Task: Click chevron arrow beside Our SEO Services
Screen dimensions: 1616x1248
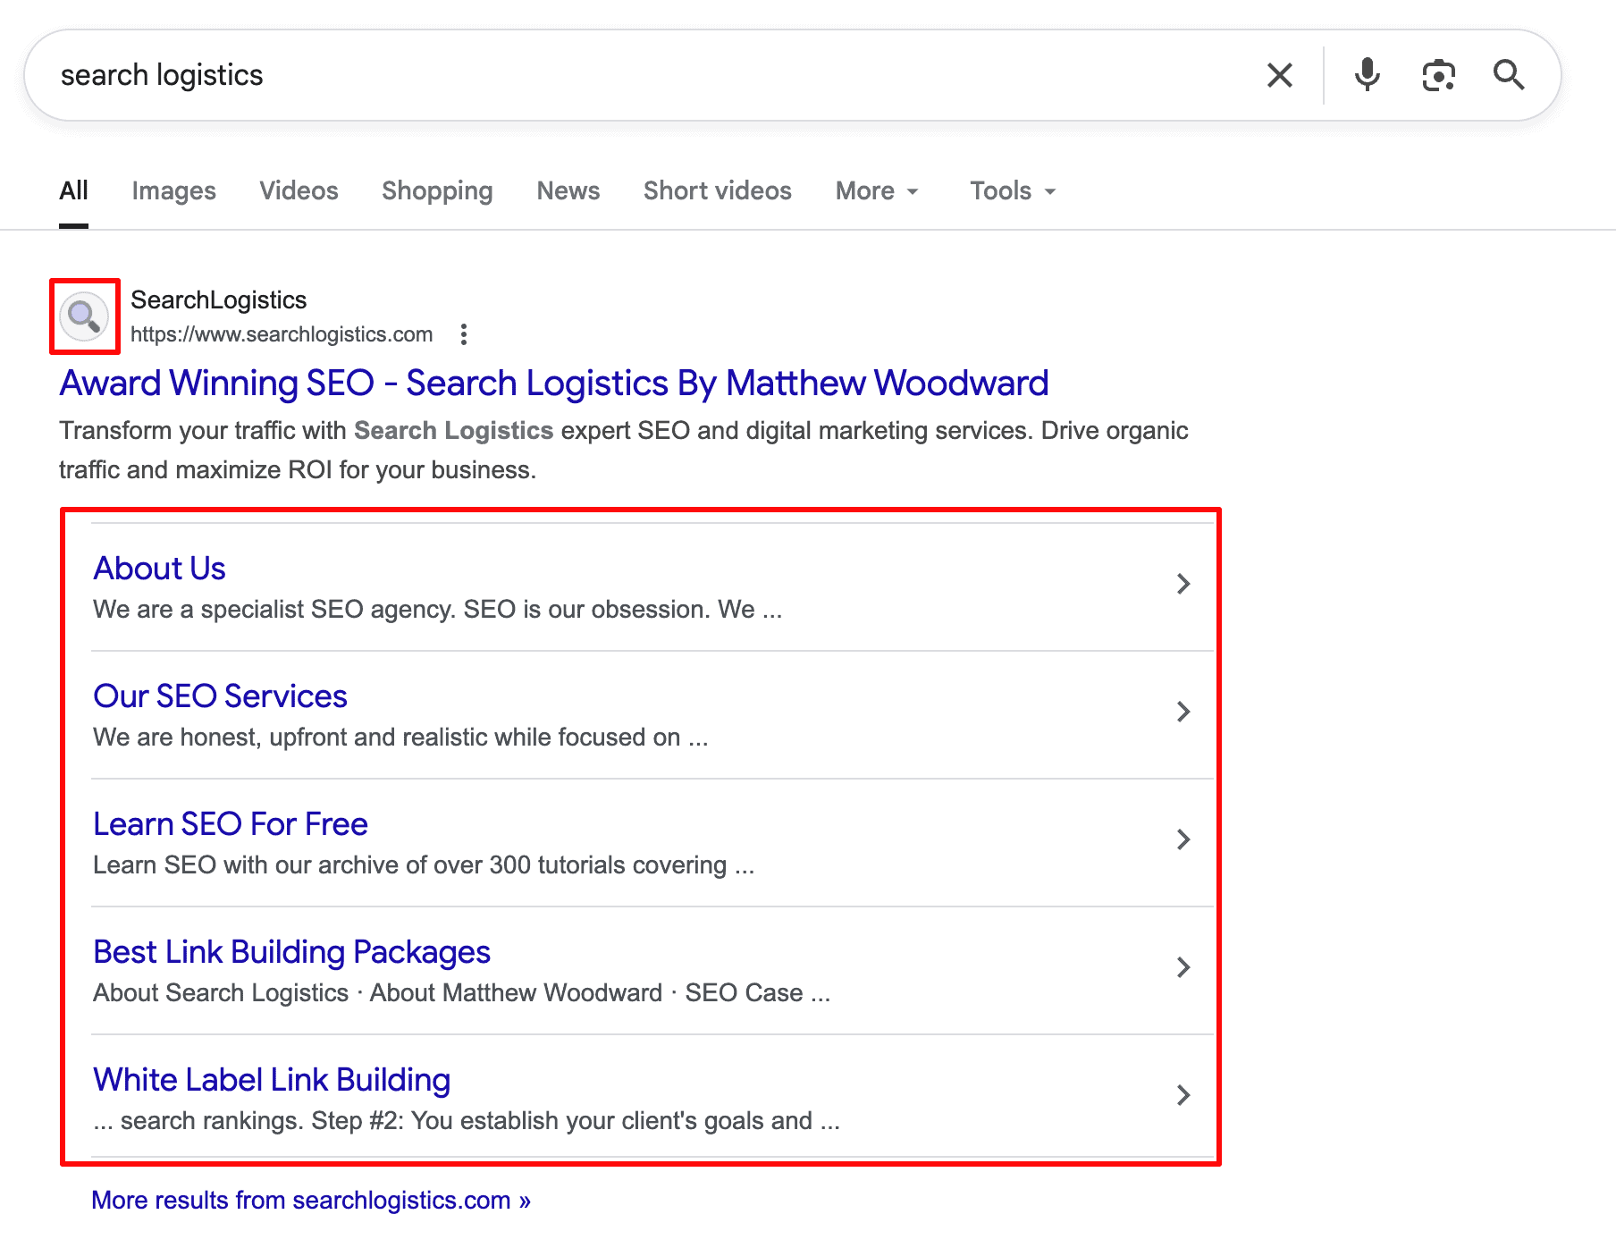Action: point(1183,712)
